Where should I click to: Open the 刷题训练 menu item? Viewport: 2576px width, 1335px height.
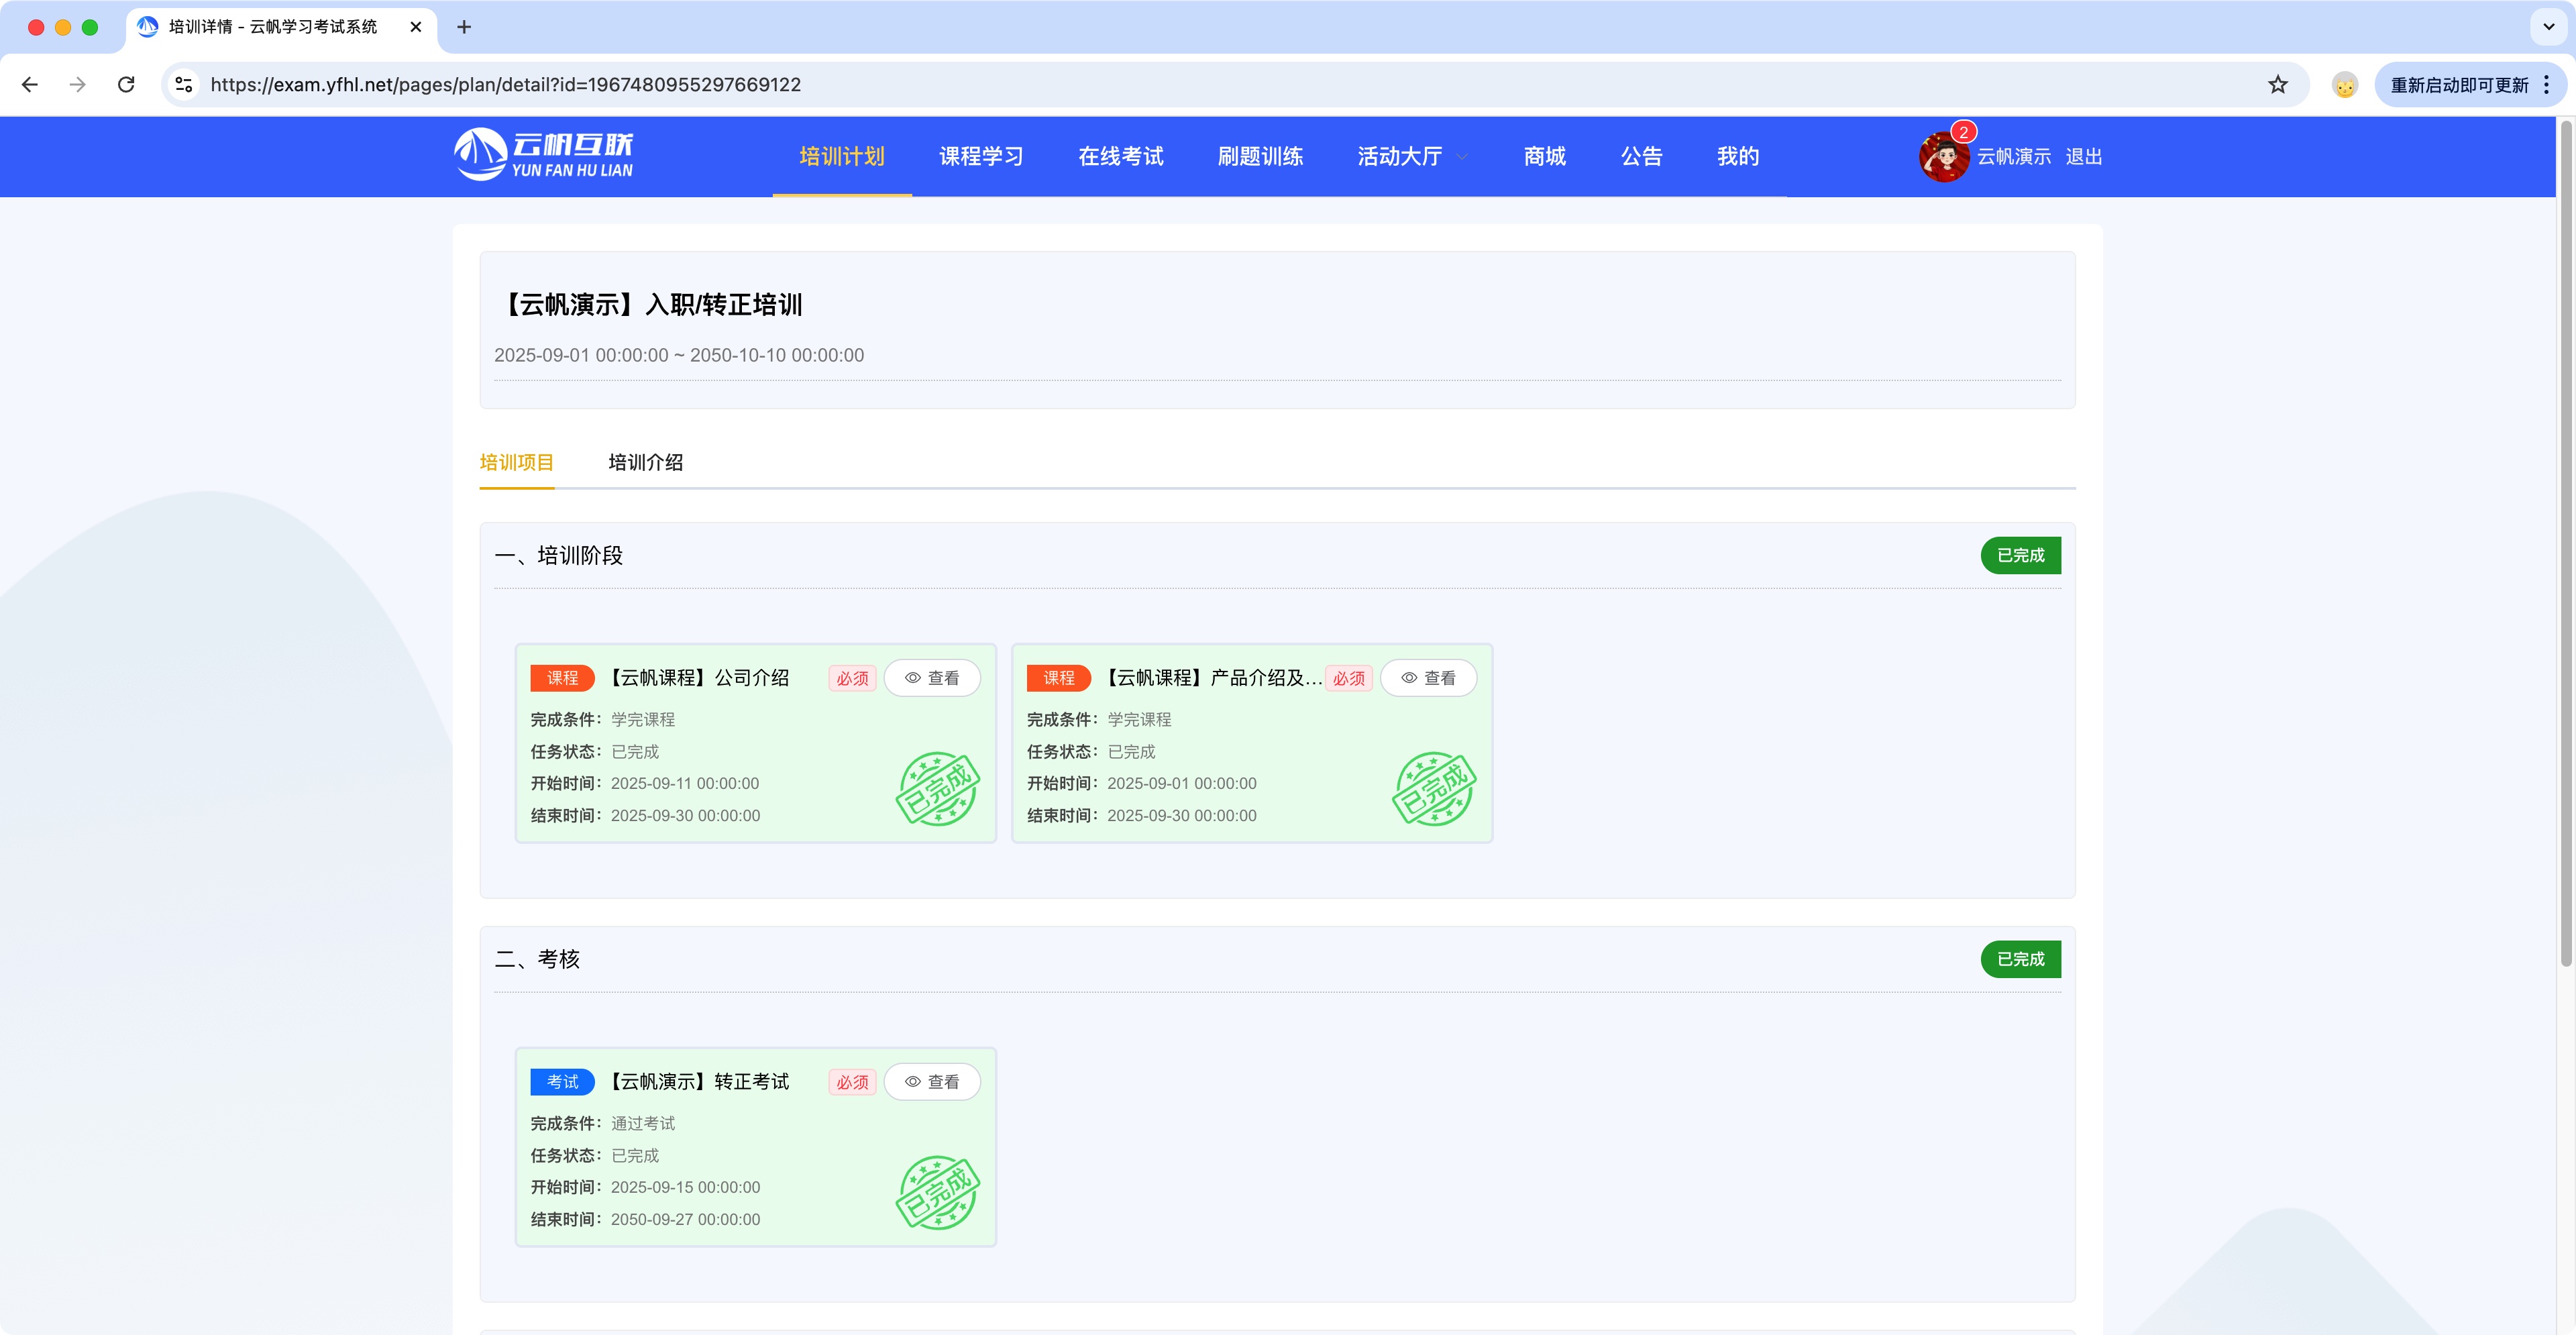click(x=1261, y=156)
